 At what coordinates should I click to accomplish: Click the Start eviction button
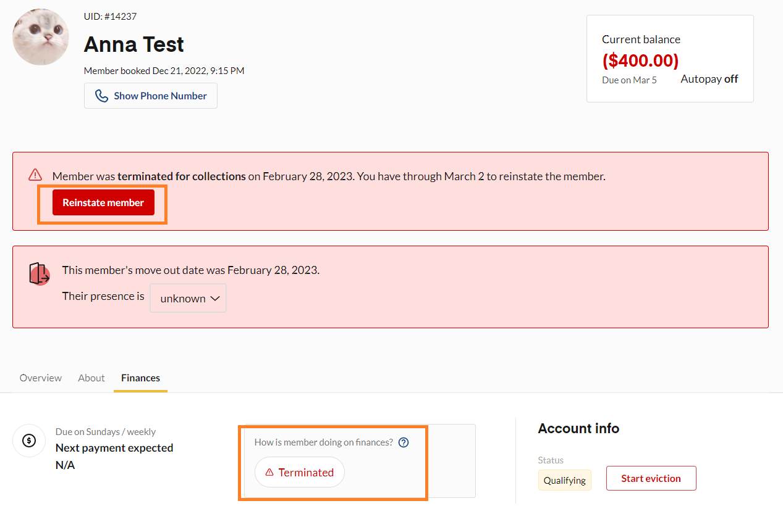point(651,478)
